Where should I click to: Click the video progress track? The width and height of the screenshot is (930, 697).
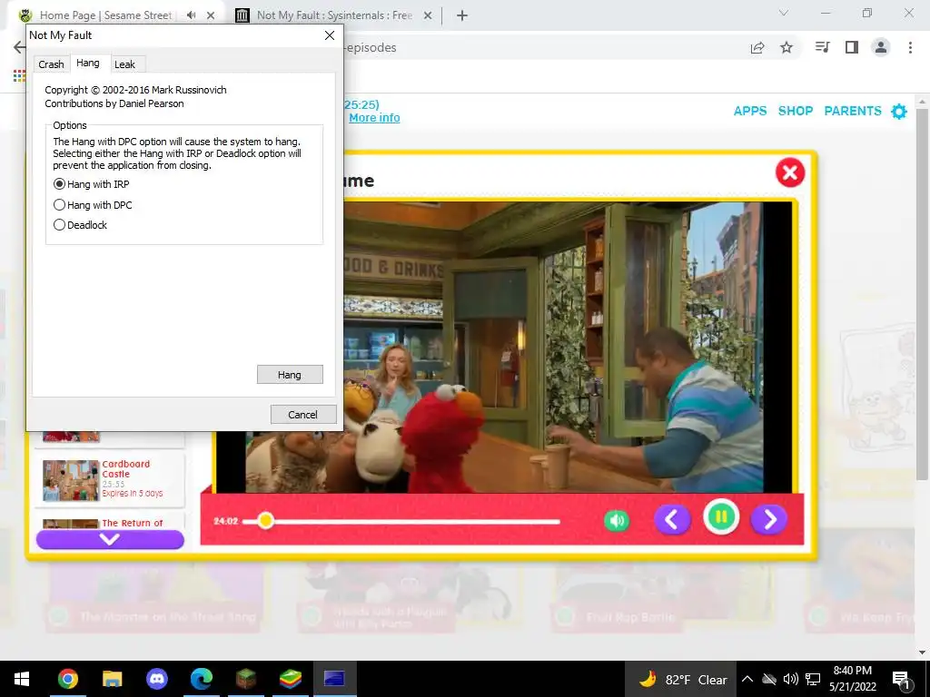coord(401,522)
